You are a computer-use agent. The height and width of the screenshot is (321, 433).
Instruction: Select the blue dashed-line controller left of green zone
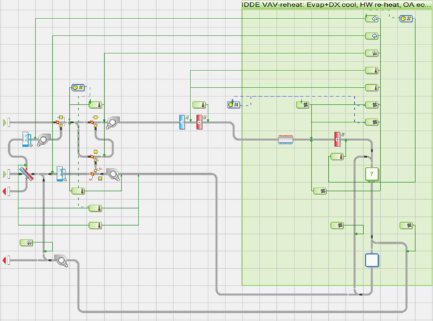(x=232, y=105)
